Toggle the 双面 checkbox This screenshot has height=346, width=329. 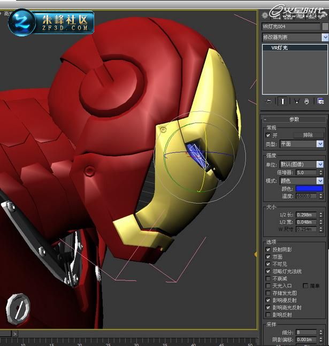(x=268, y=257)
